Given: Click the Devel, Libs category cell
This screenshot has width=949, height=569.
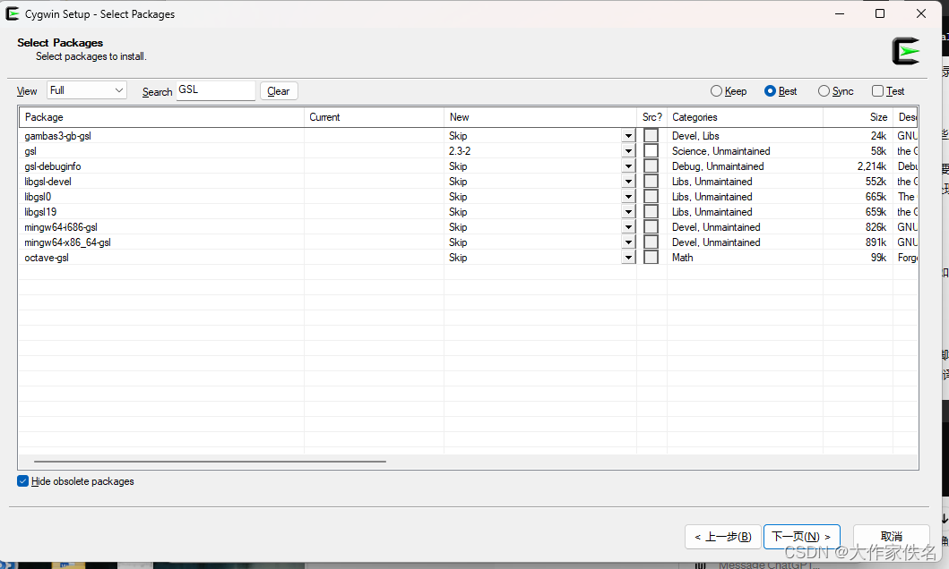Looking at the screenshot, I should coord(695,136).
